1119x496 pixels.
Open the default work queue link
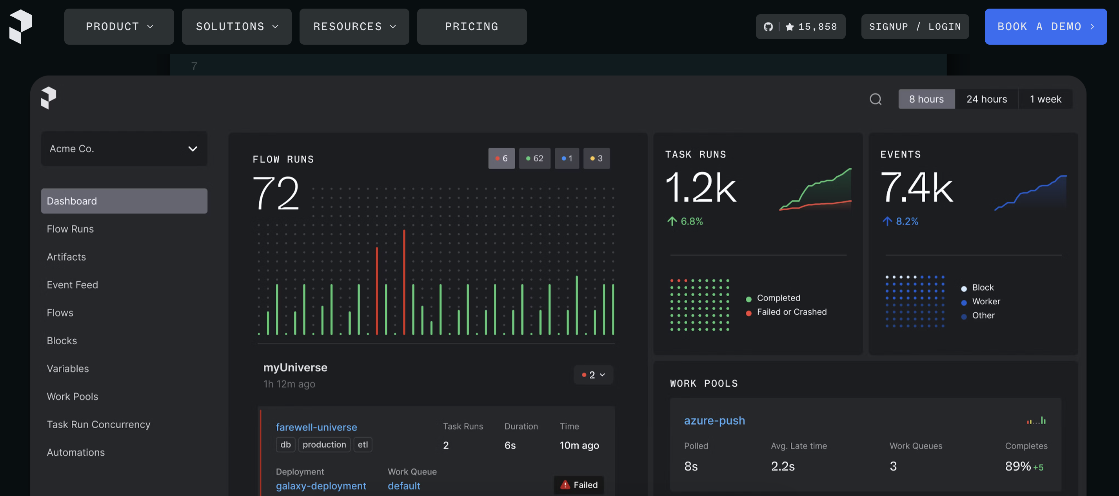point(404,486)
